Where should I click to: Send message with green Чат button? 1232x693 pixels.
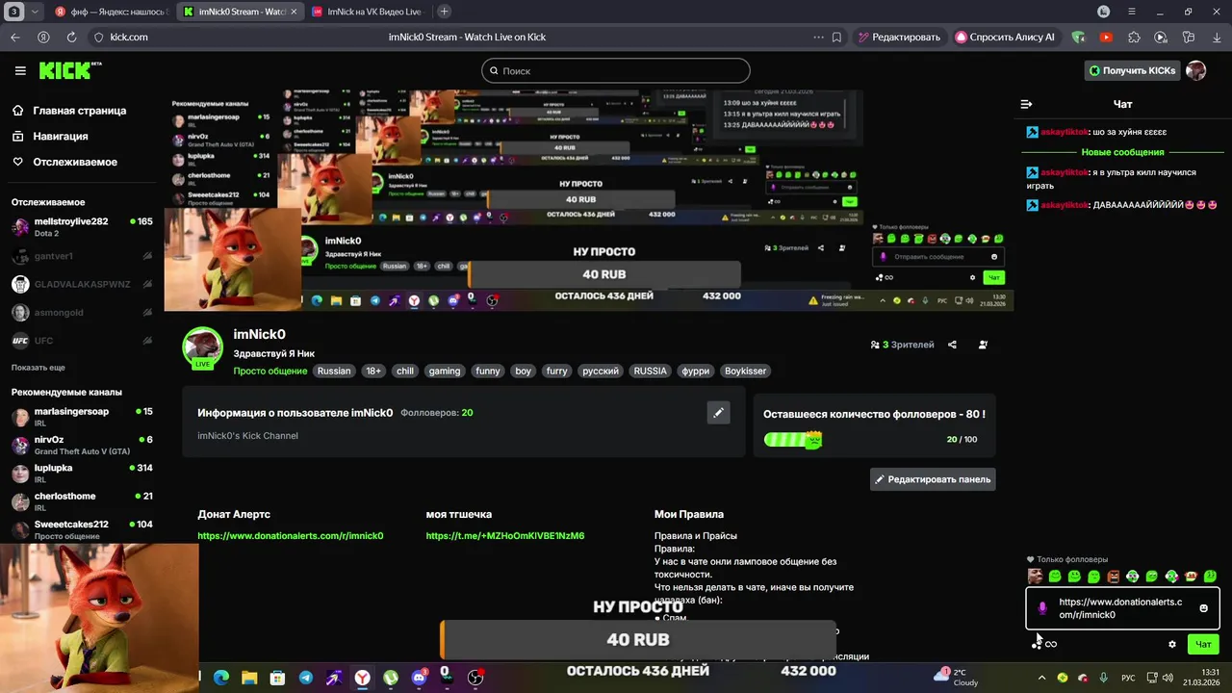(1203, 644)
